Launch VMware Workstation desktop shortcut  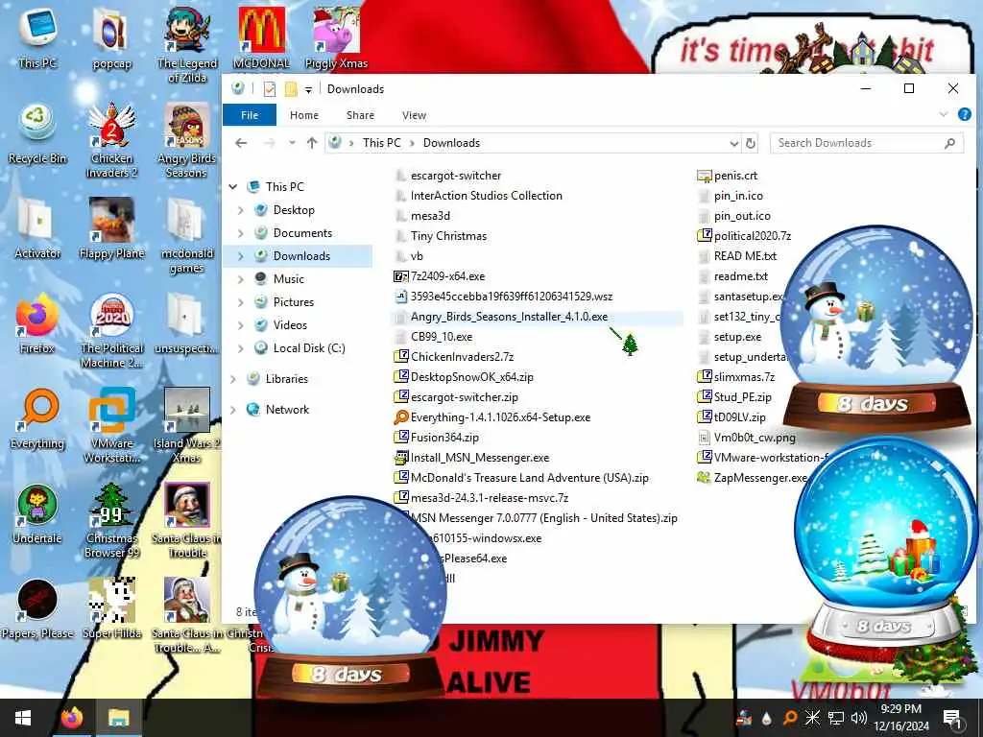coord(111,425)
